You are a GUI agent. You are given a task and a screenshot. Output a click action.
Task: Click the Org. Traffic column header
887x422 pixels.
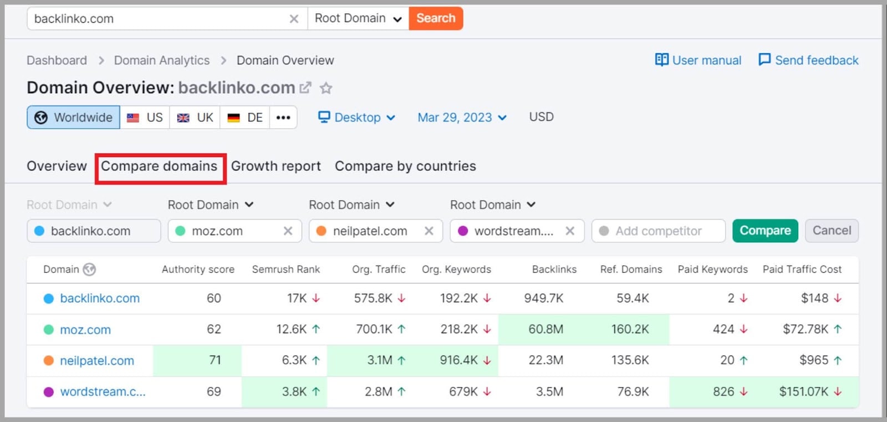point(379,270)
